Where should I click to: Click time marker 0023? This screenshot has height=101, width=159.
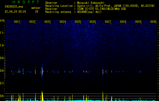click(x=48, y=22)
